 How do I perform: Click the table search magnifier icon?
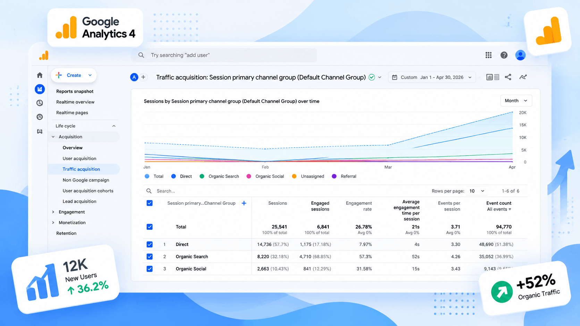(149, 191)
